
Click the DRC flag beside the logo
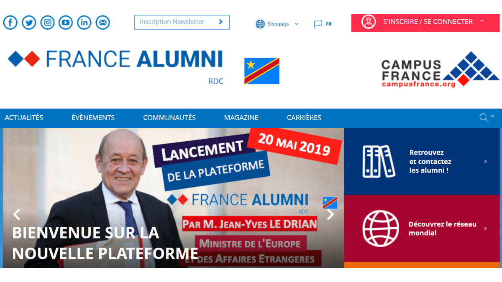pyautogui.click(x=262, y=71)
